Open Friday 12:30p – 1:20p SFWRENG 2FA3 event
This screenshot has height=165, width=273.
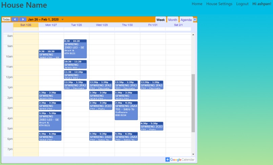[152, 85]
